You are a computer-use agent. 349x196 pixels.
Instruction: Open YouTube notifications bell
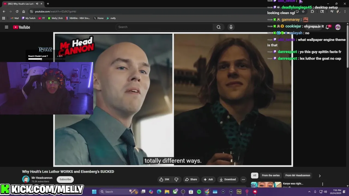click(x=328, y=27)
